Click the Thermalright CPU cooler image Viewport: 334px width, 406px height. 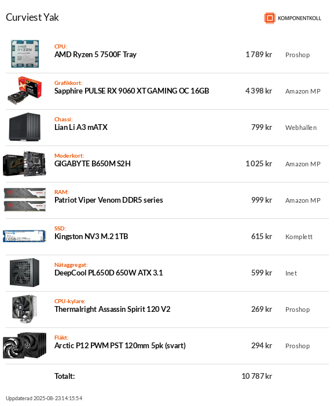pos(25,309)
